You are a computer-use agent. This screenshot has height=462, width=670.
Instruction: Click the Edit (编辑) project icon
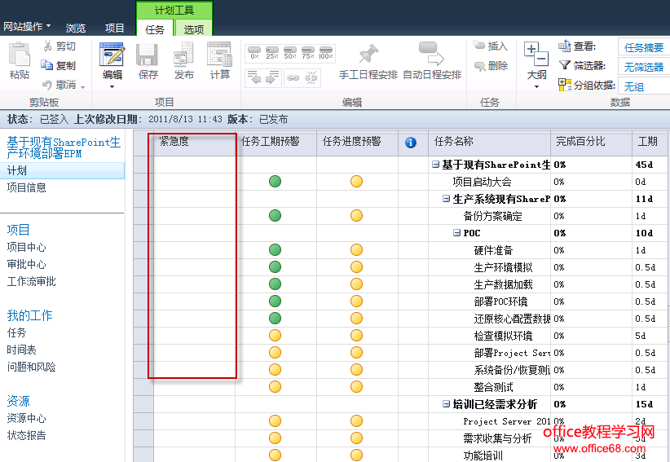[x=112, y=55]
